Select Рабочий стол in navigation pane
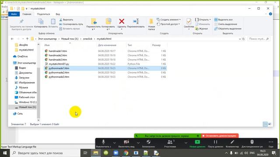The width and height of the screenshot is (280, 157). tap(27, 97)
